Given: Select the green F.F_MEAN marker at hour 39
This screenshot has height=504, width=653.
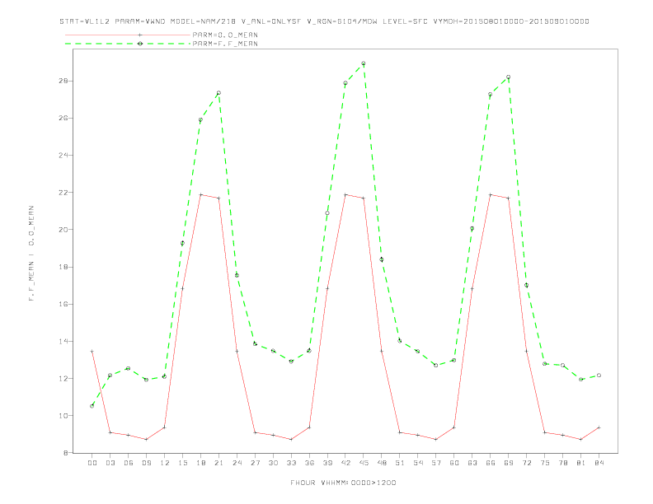Looking at the screenshot, I should [x=327, y=213].
